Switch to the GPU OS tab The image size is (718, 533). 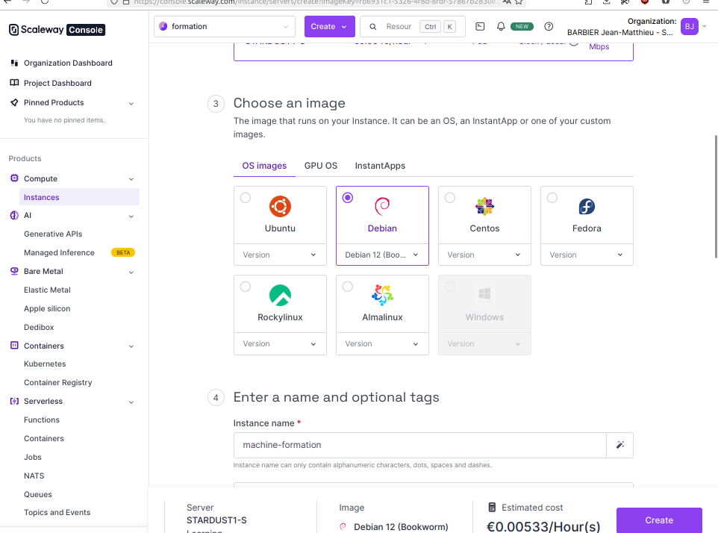[320, 166]
